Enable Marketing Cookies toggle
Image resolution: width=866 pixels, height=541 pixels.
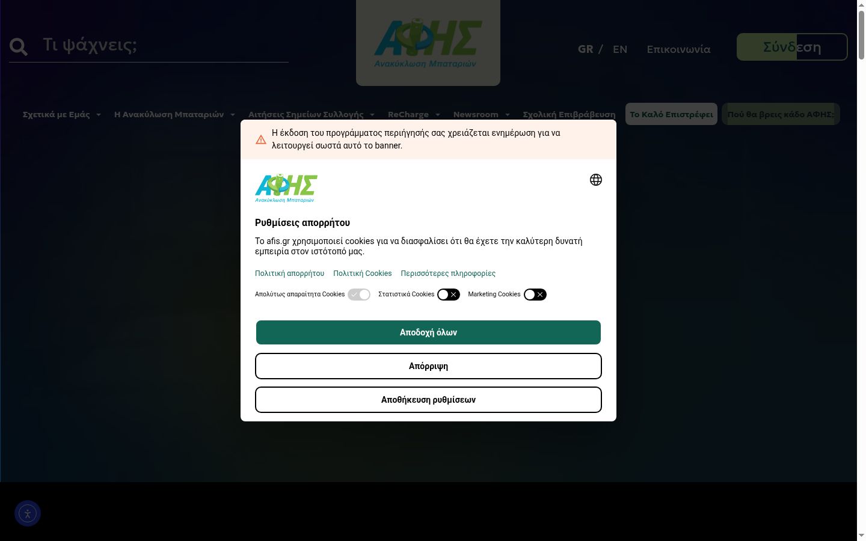535,295
